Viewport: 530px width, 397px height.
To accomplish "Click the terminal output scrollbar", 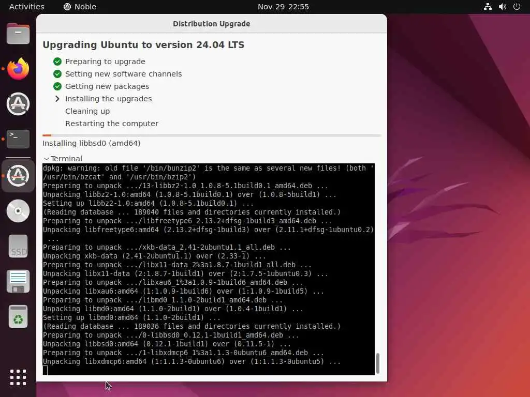I will click(x=377, y=363).
